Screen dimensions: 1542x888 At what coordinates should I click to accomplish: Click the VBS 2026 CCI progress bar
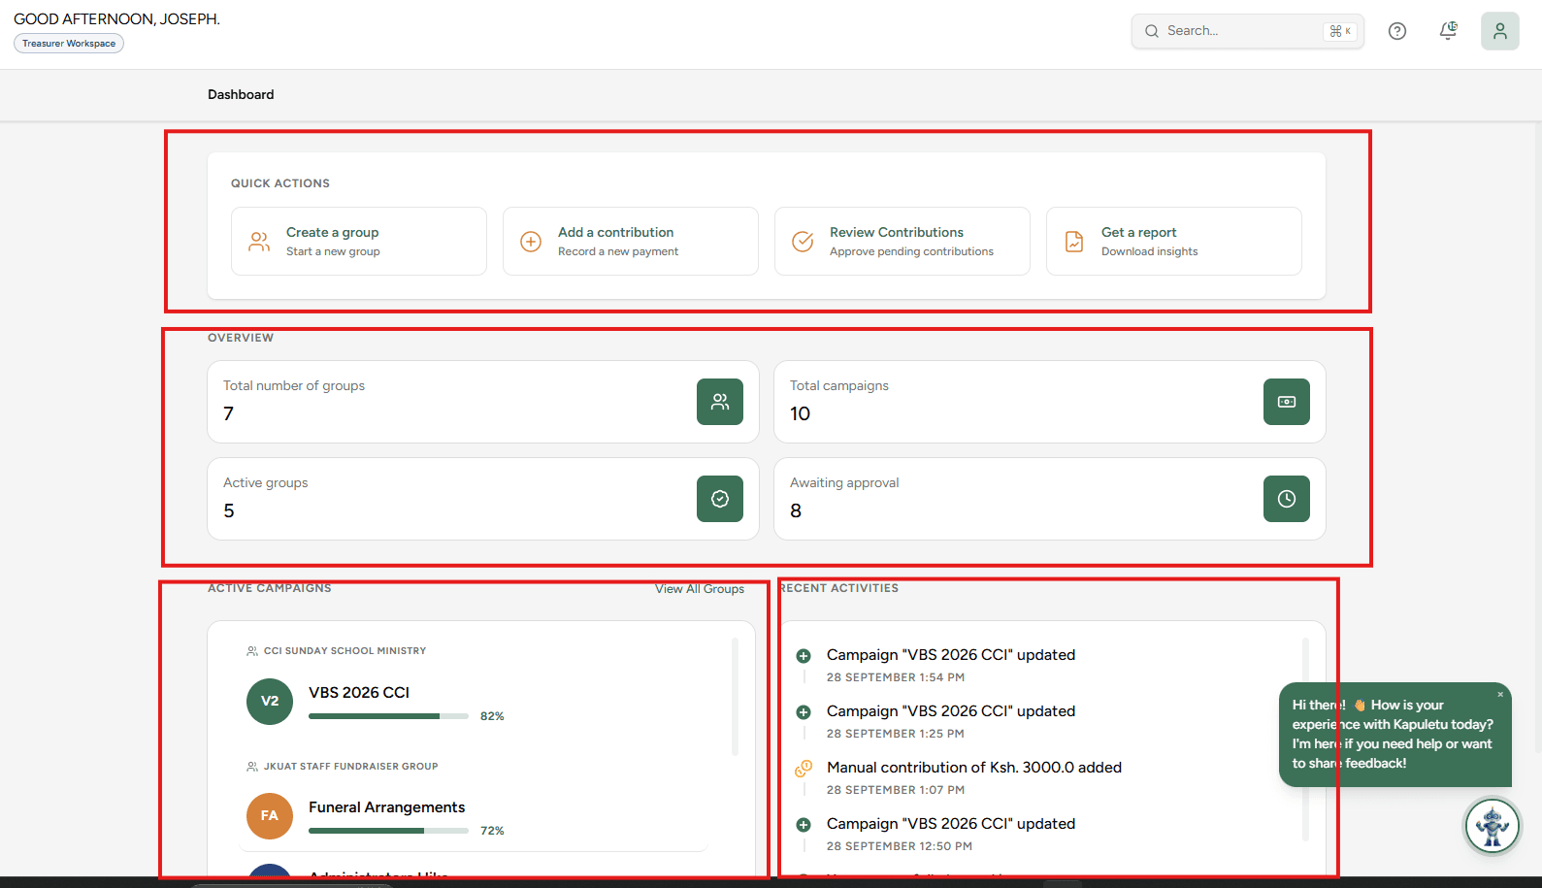click(388, 716)
